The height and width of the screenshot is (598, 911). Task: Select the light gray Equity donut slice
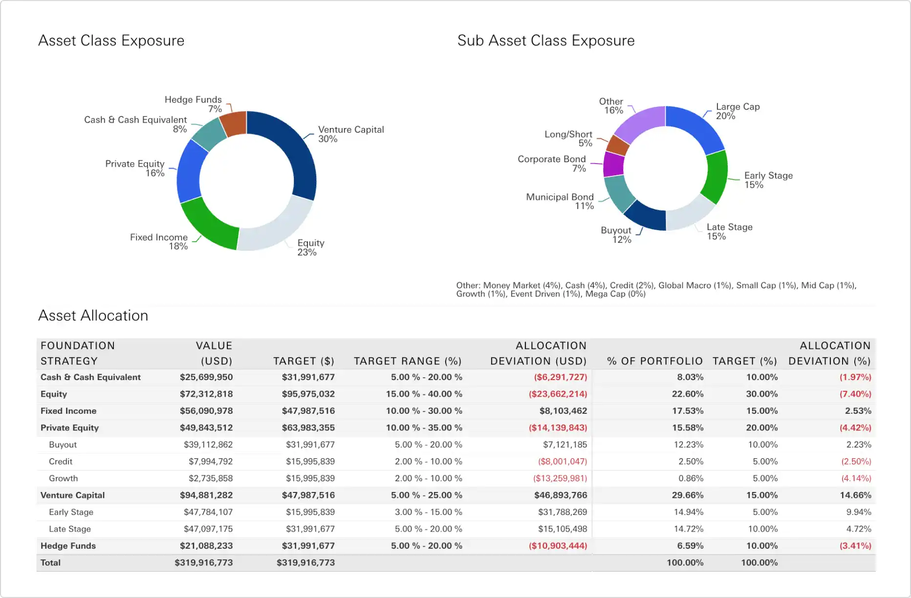click(277, 230)
